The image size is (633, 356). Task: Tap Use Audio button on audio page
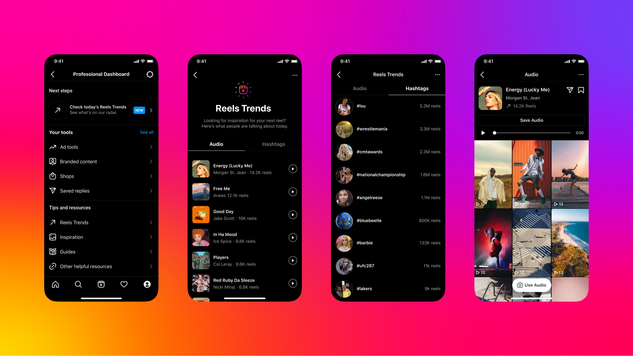click(532, 285)
